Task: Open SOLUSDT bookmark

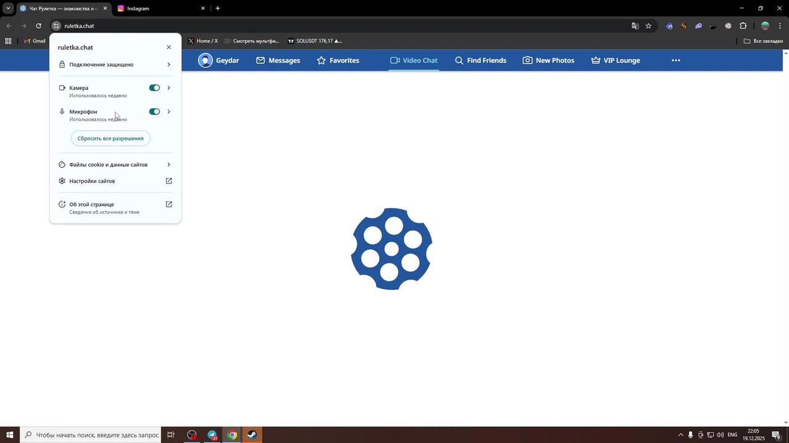Action: 315,41
